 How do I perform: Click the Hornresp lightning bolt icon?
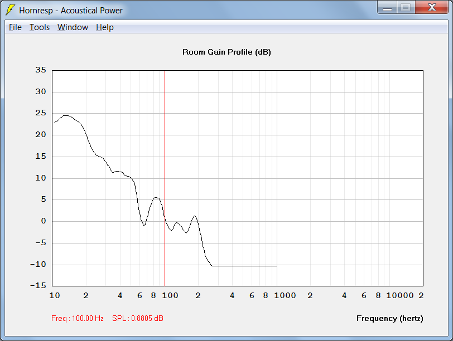[11, 10]
